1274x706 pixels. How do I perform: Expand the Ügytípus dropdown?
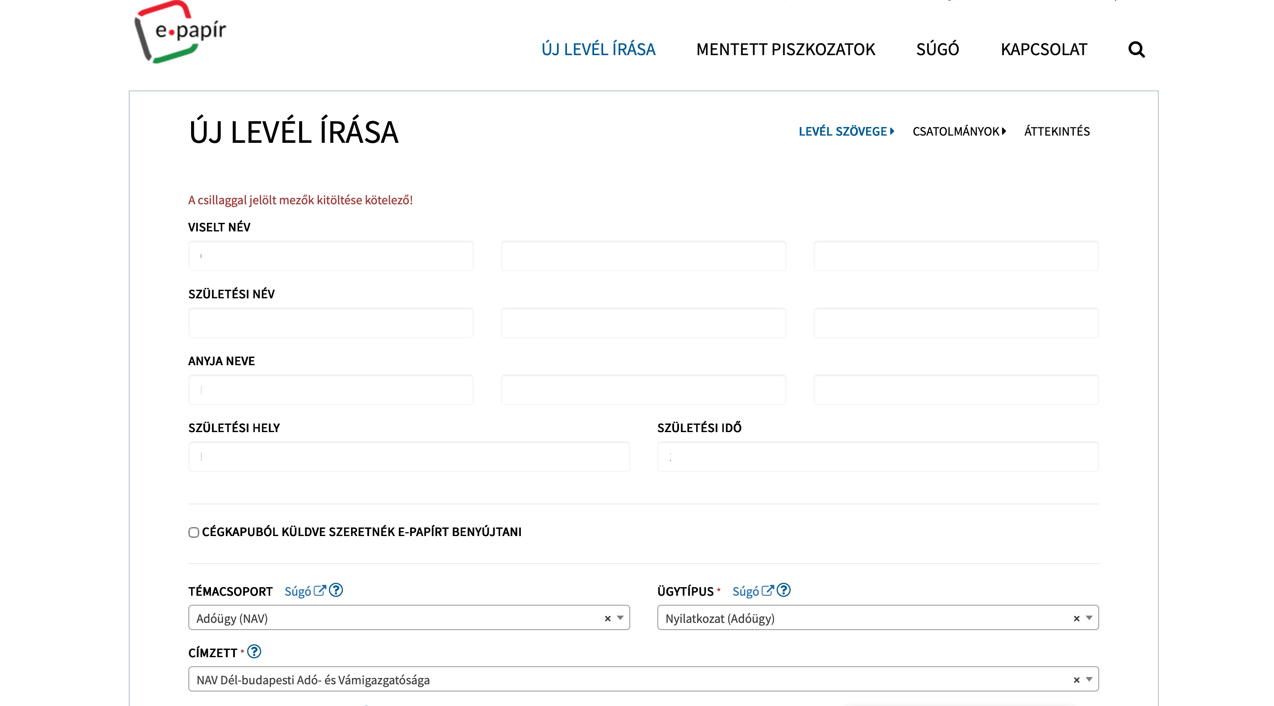1089,618
